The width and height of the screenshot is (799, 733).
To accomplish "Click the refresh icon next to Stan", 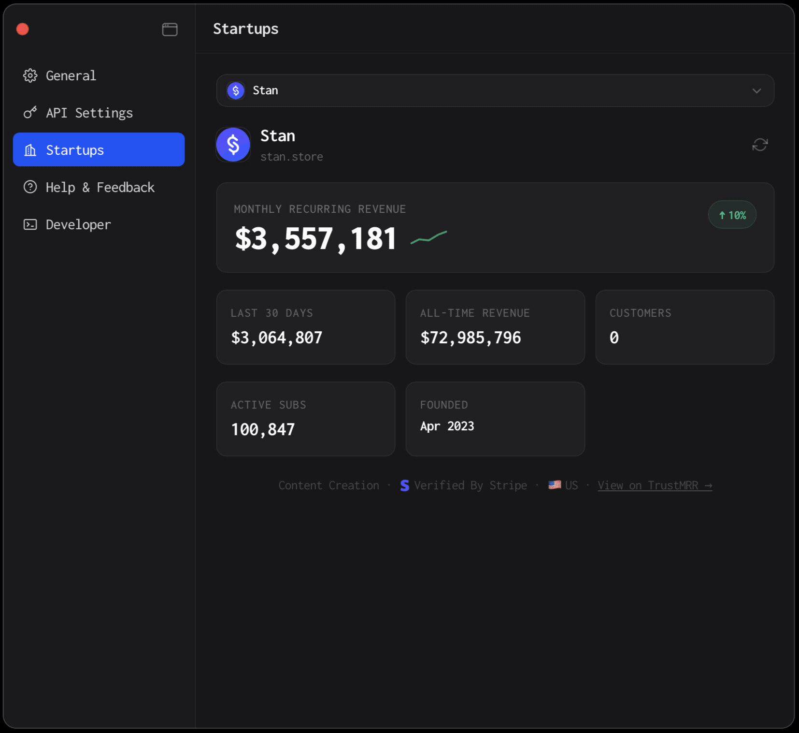I will point(759,145).
